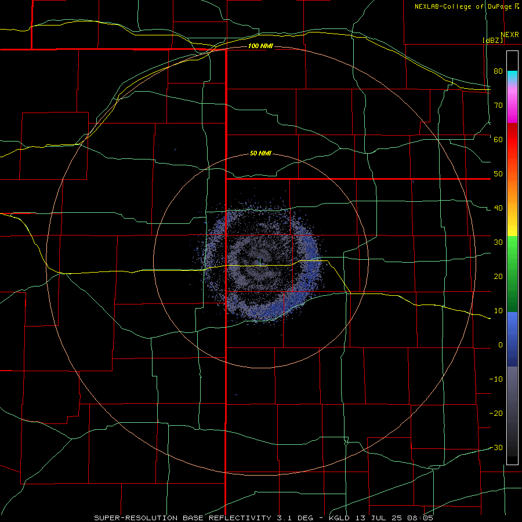Click the 3.1 DEG elevation angle text
The width and height of the screenshot is (522, 522).
click(x=295, y=518)
